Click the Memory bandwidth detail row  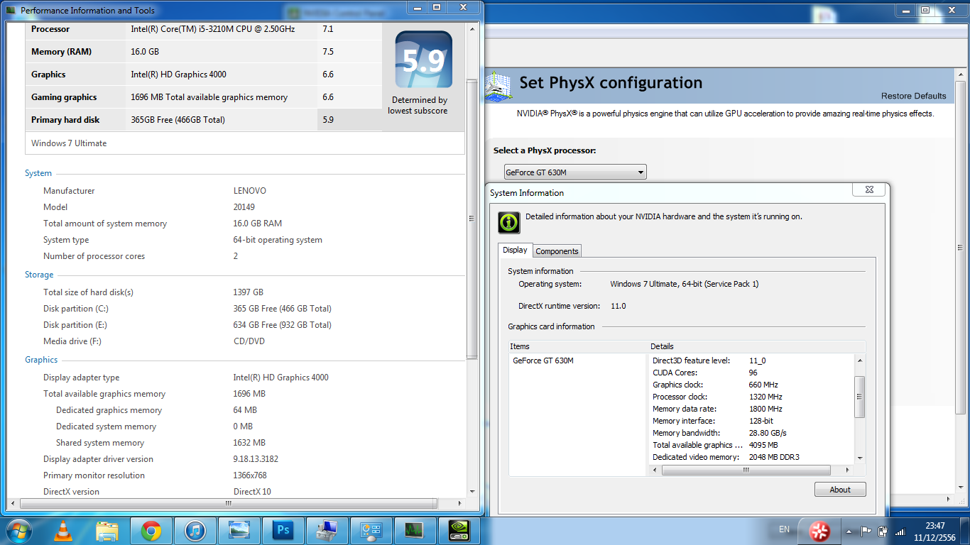click(751, 433)
